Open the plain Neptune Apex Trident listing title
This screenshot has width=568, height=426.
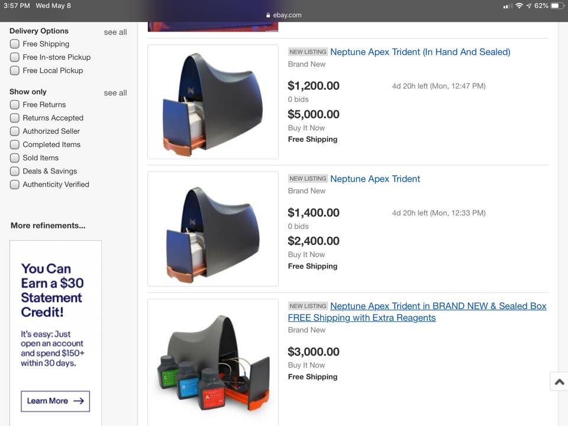[x=375, y=179]
